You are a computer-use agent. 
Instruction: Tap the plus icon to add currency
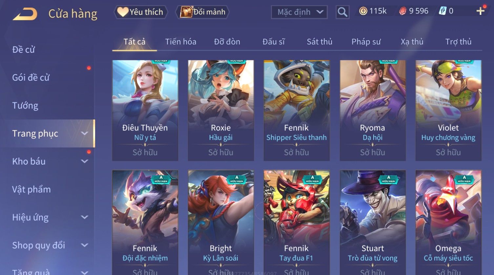click(x=481, y=11)
